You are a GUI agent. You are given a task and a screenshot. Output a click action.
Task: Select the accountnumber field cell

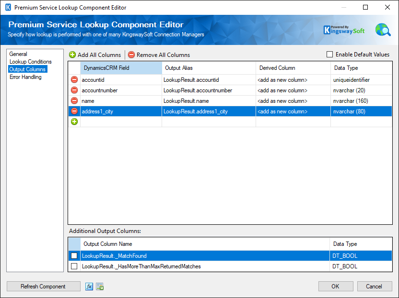coord(121,90)
